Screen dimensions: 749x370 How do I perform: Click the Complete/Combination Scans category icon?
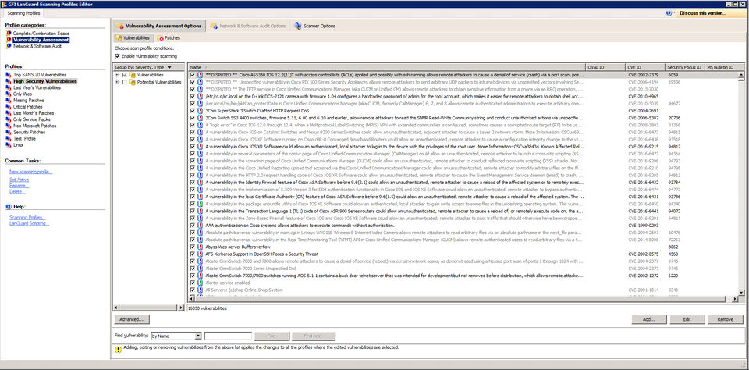[x=9, y=34]
